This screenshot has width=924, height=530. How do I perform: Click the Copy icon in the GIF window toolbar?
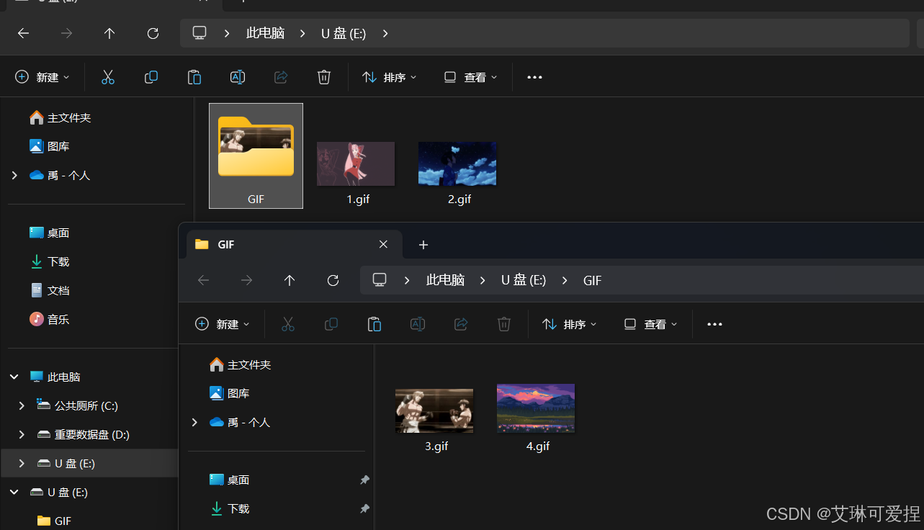pyautogui.click(x=331, y=323)
